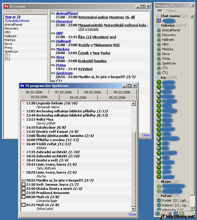The image size is (197, 220).
Task: Click the Hallmark TV icon in Miranda
Action: point(159,40)
